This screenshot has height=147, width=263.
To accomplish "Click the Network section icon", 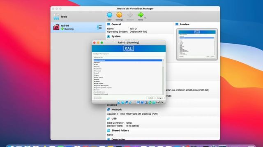I will click(x=108, y=109).
